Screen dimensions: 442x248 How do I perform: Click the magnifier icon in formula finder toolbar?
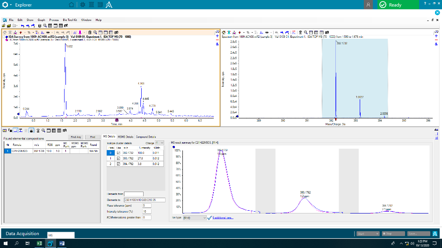coord(43,131)
